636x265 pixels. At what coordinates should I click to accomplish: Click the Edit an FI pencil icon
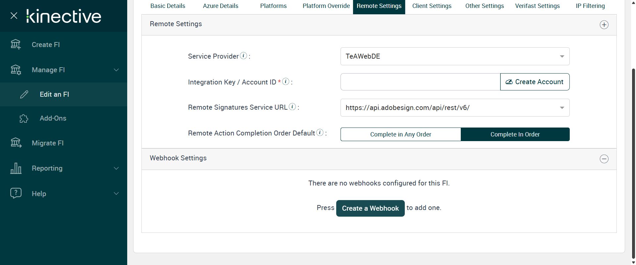(24, 94)
